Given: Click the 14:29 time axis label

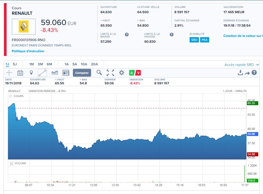Looking at the screenshot, I should 158,185.
